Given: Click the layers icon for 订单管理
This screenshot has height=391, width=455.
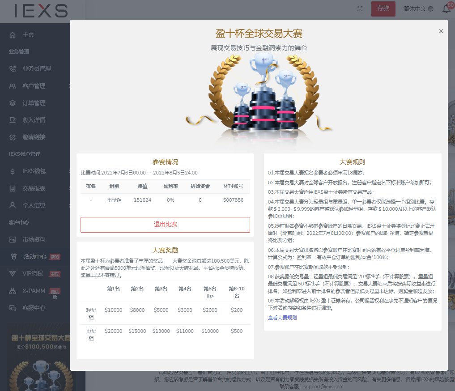Looking at the screenshot, I should [x=13, y=103].
